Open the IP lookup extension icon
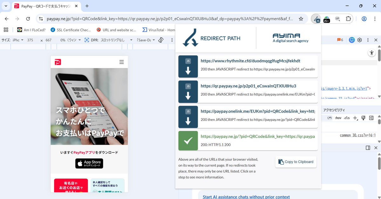Image resolution: width=381 pixels, height=199 pixels. [x=337, y=19]
